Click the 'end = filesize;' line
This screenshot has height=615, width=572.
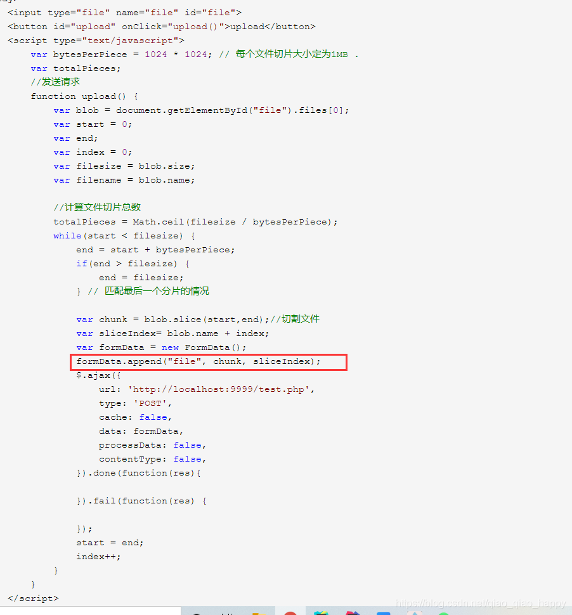click(x=141, y=278)
